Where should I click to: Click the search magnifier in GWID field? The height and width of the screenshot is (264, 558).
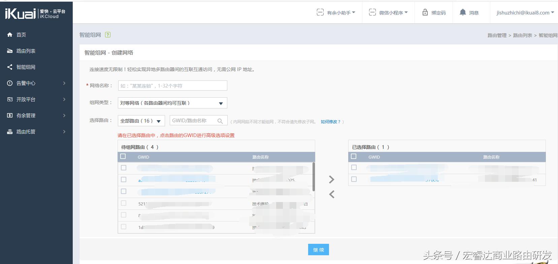click(220, 121)
